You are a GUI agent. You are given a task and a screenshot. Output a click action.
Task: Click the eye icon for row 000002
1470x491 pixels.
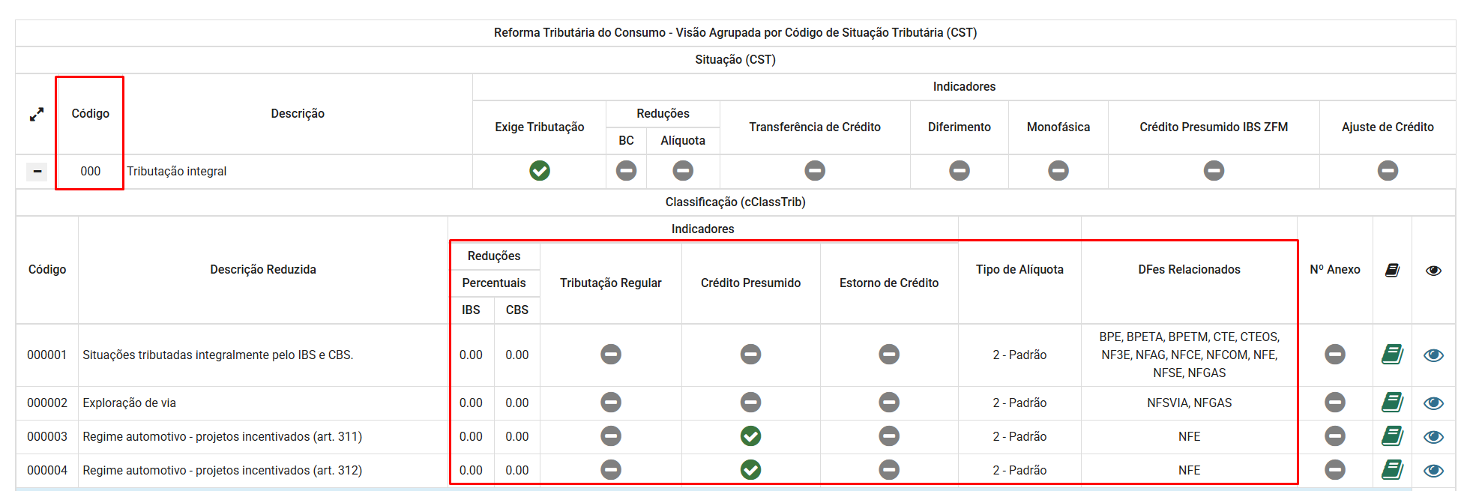click(1433, 403)
